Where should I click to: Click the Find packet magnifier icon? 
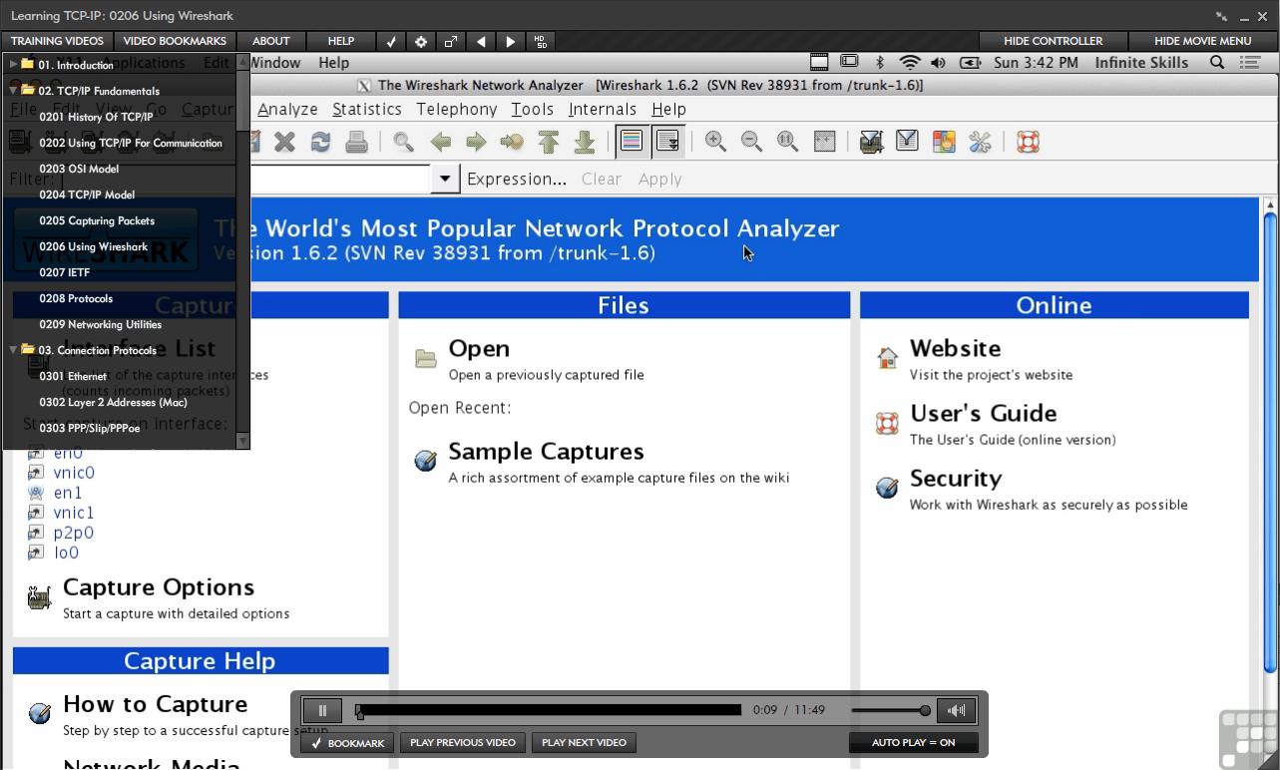403,142
